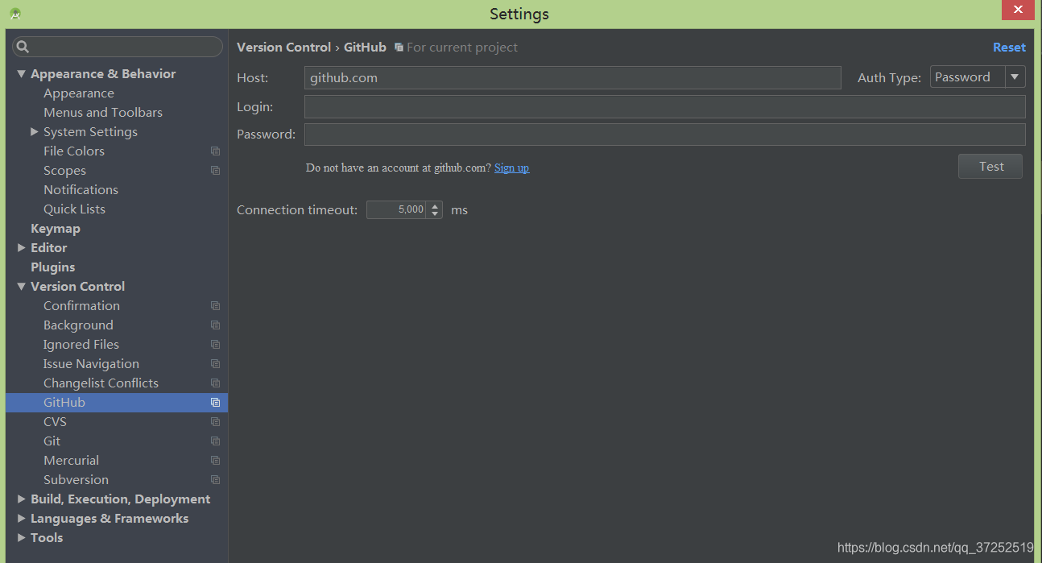Click the Password input field
Viewport: 1042px width, 563px height.
tap(665, 135)
